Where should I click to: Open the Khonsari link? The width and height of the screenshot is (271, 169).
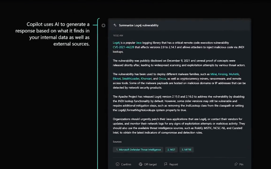click(x=146, y=78)
